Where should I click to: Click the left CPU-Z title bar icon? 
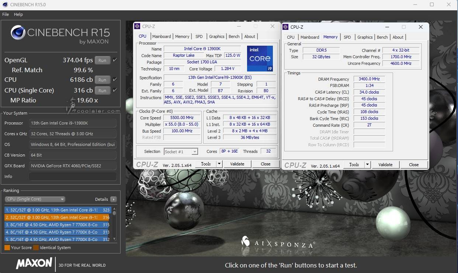tap(137, 26)
